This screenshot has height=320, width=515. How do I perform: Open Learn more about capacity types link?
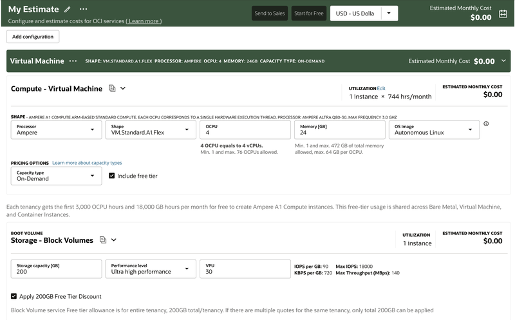point(87,163)
